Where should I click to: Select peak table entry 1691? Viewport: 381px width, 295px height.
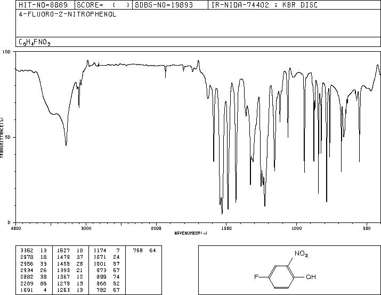click(x=27, y=290)
